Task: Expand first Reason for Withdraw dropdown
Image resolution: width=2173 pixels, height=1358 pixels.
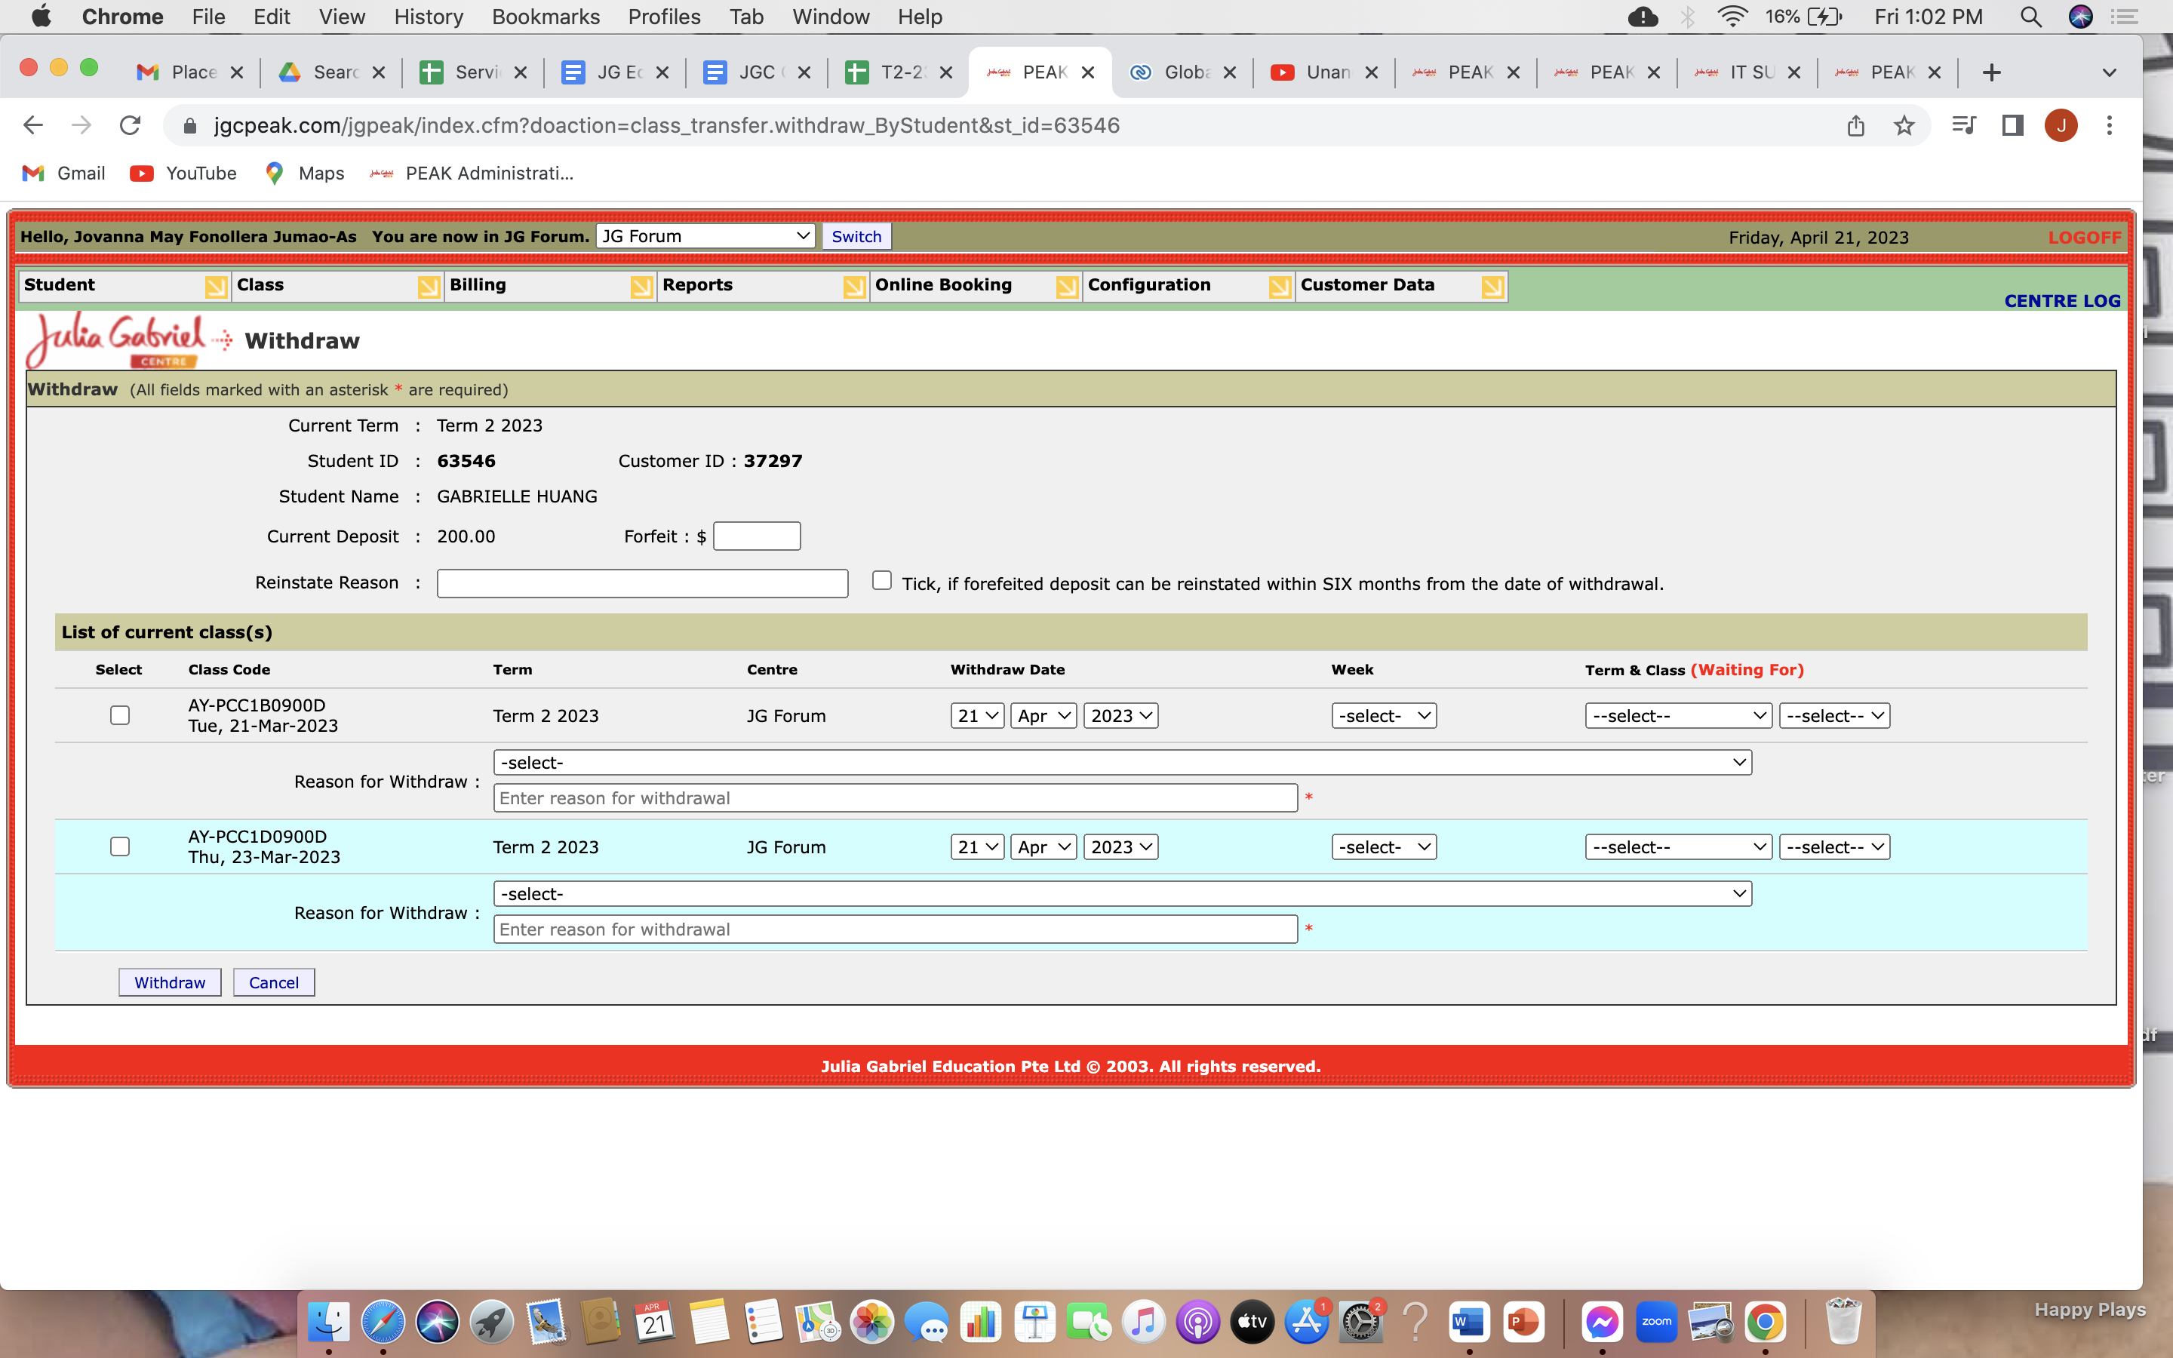Action: (x=1121, y=763)
